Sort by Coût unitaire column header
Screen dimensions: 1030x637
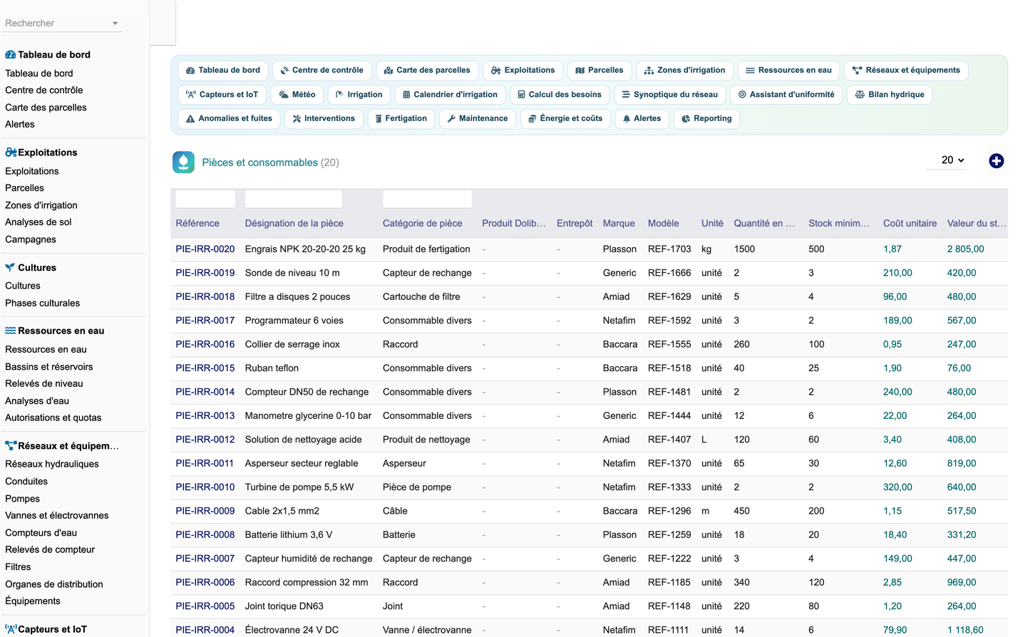click(x=910, y=223)
